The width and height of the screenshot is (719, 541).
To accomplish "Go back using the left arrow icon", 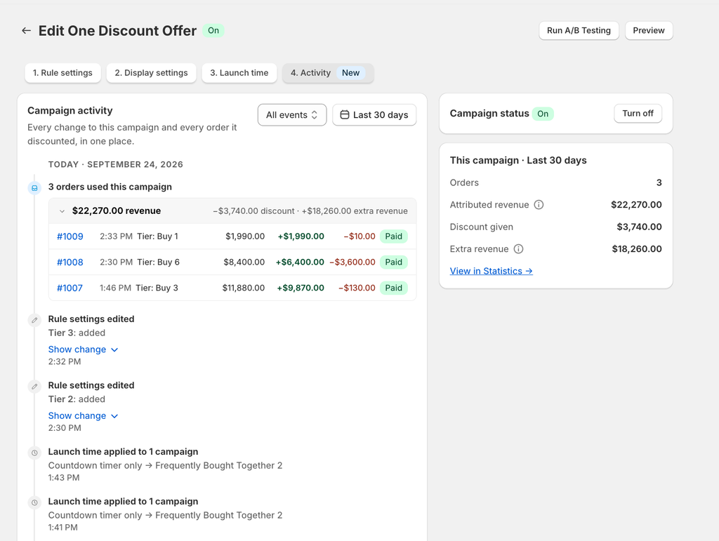I will point(26,31).
